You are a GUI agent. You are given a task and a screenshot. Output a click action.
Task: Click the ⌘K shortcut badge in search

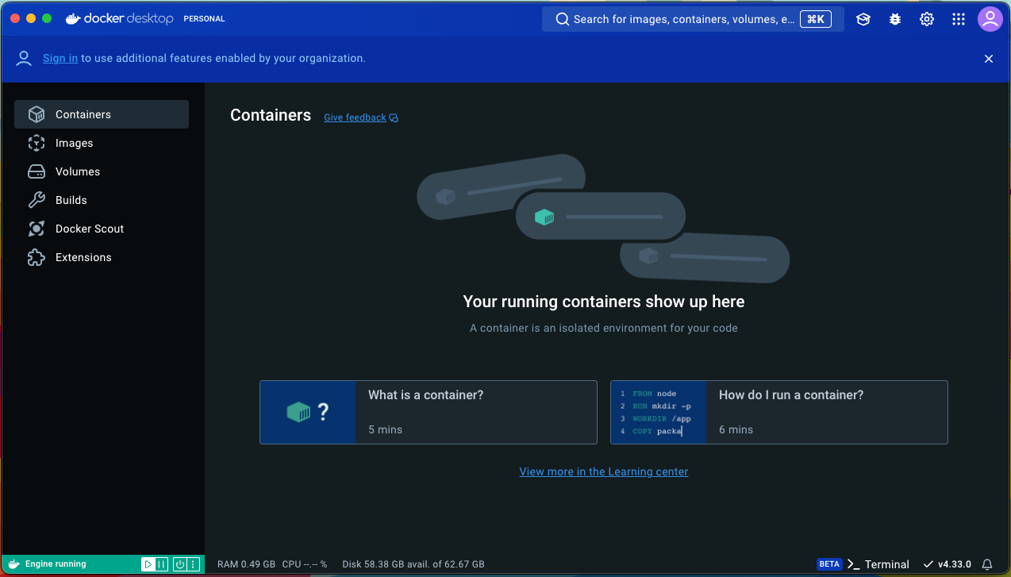(816, 19)
